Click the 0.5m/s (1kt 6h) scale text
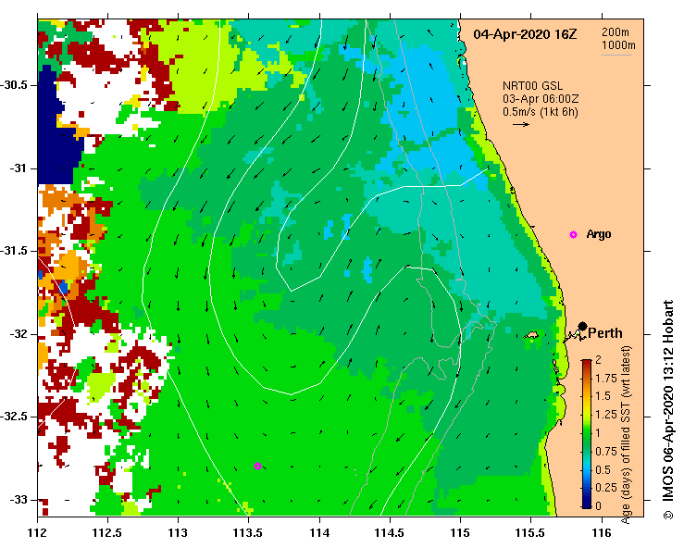The height and width of the screenshot is (548, 684). pos(541,112)
